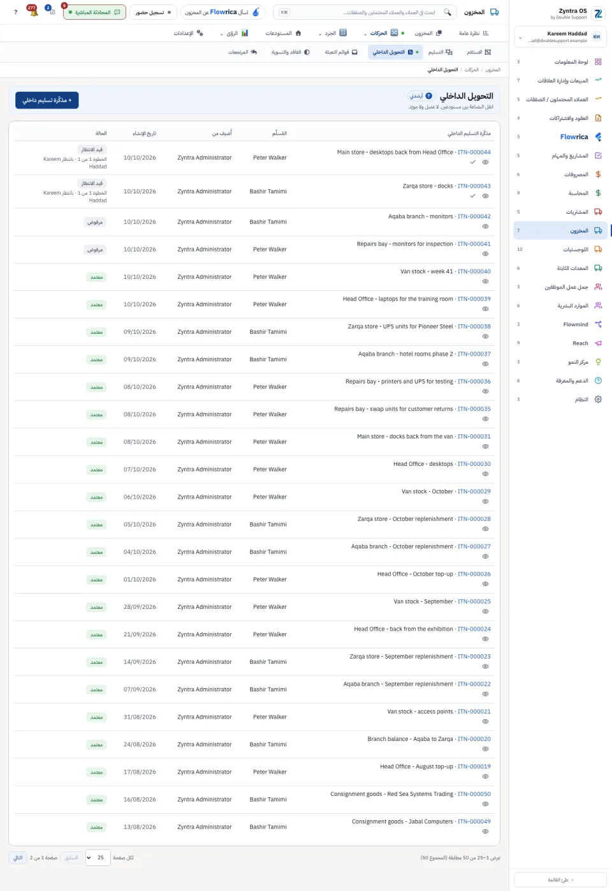The width and height of the screenshot is (612, 891).
Task: Expand the الجرد stocktake menu
Action: point(333,33)
